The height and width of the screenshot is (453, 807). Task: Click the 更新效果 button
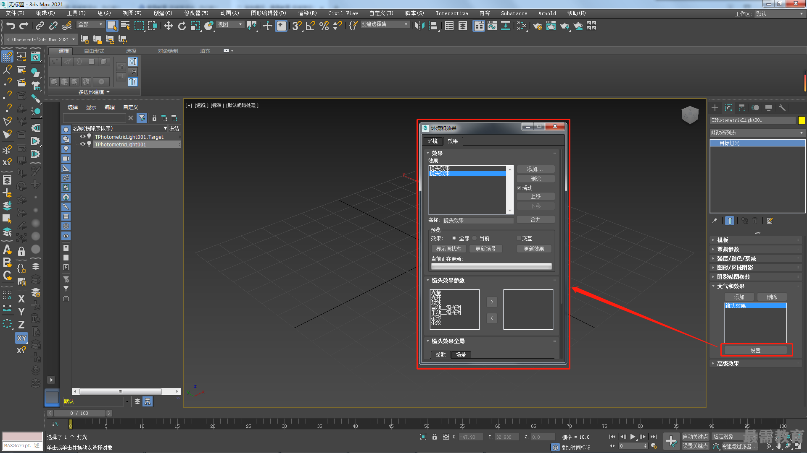[x=534, y=249]
